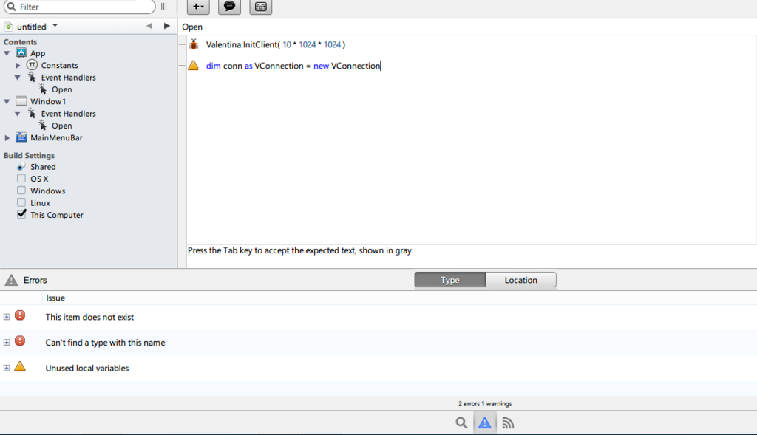
Task: Expand 'This item does not exist' issue
Action: 7,317
